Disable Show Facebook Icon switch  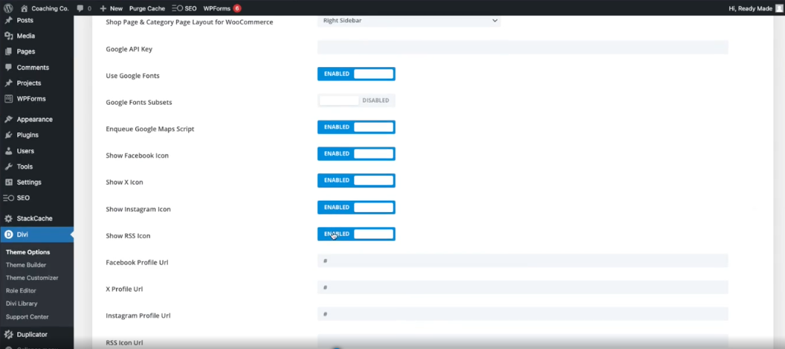point(357,153)
